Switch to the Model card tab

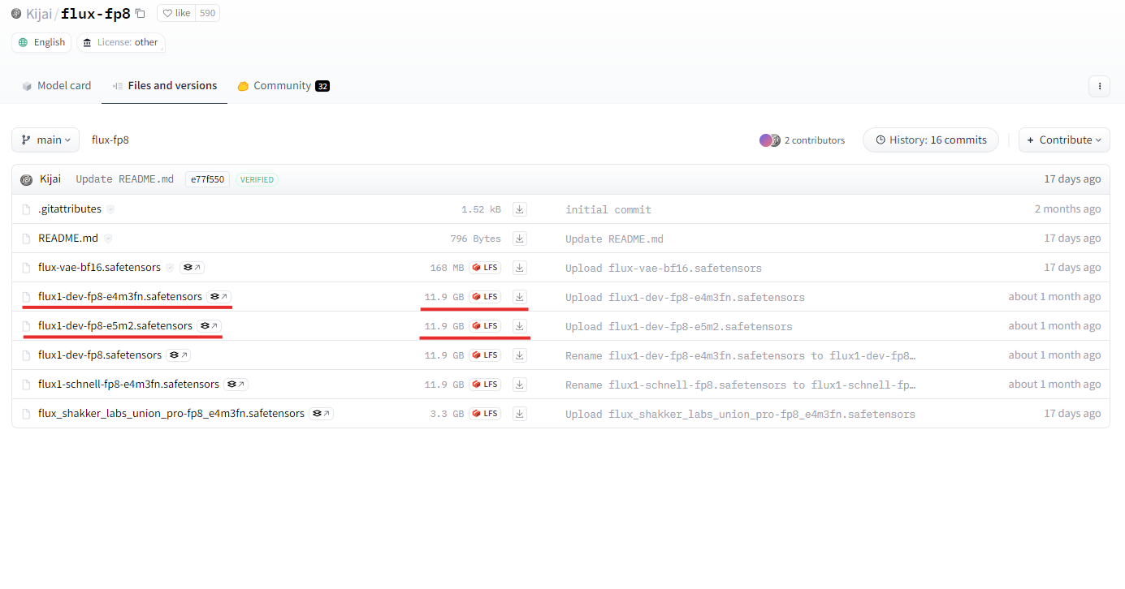click(56, 86)
